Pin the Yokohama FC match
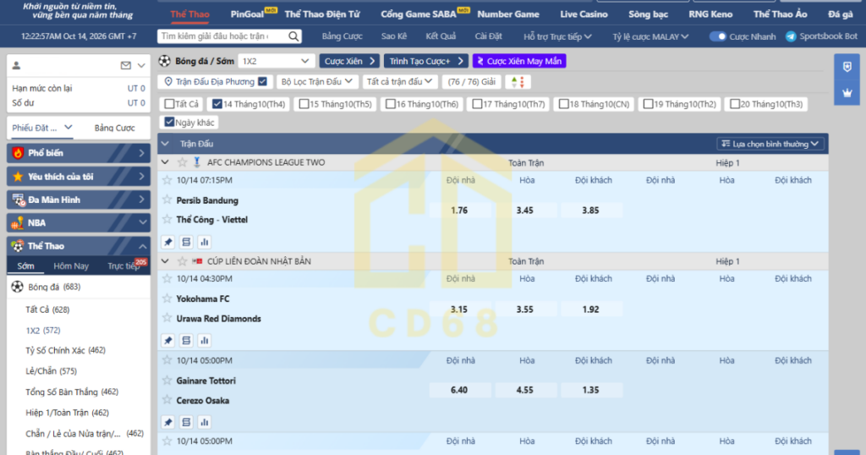The image size is (866, 455). coord(168,340)
